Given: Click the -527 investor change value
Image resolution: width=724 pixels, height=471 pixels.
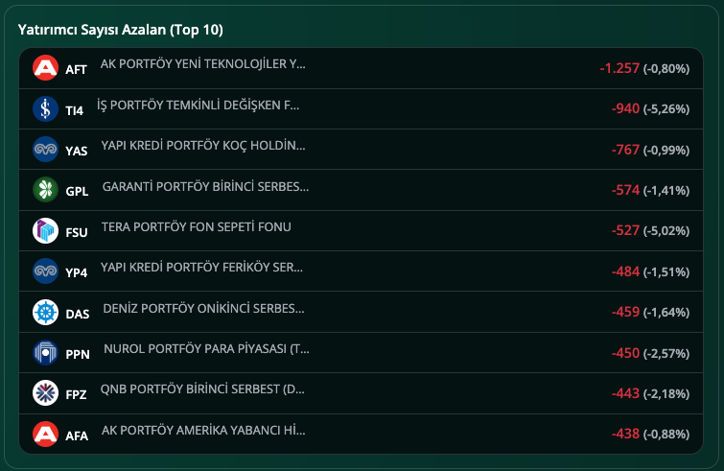Looking at the screenshot, I should pos(625,230).
